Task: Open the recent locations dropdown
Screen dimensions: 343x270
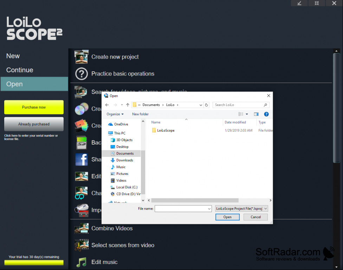Action: click(122, 105)
